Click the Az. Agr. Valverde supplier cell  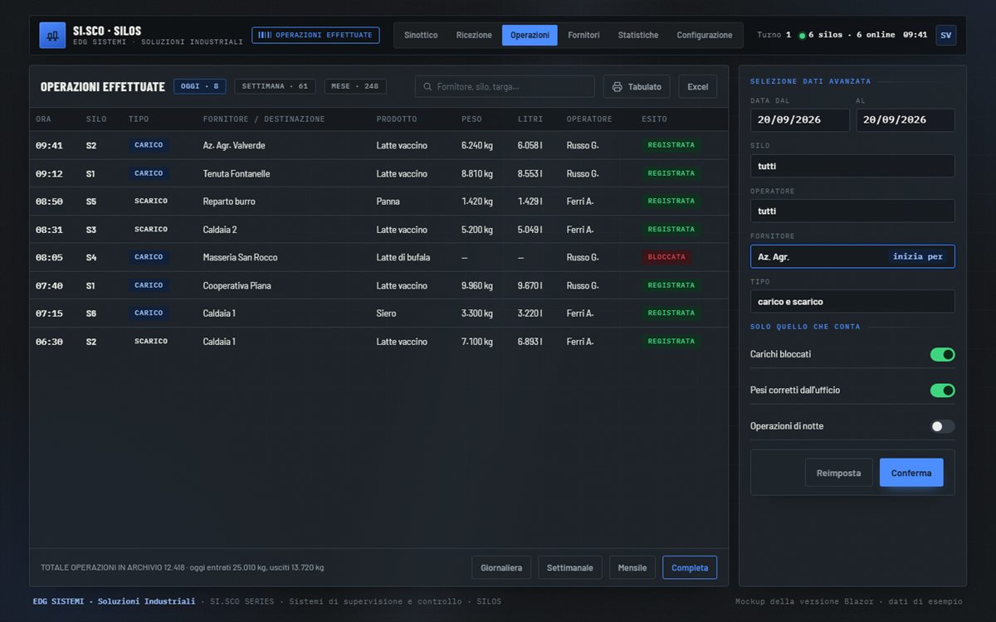(x=234, y=145)
